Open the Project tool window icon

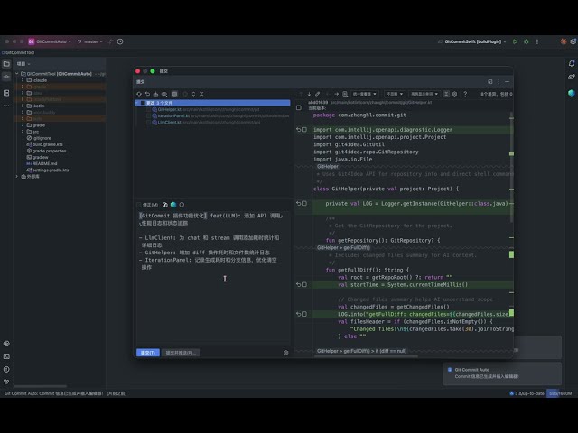coord(6,64)
